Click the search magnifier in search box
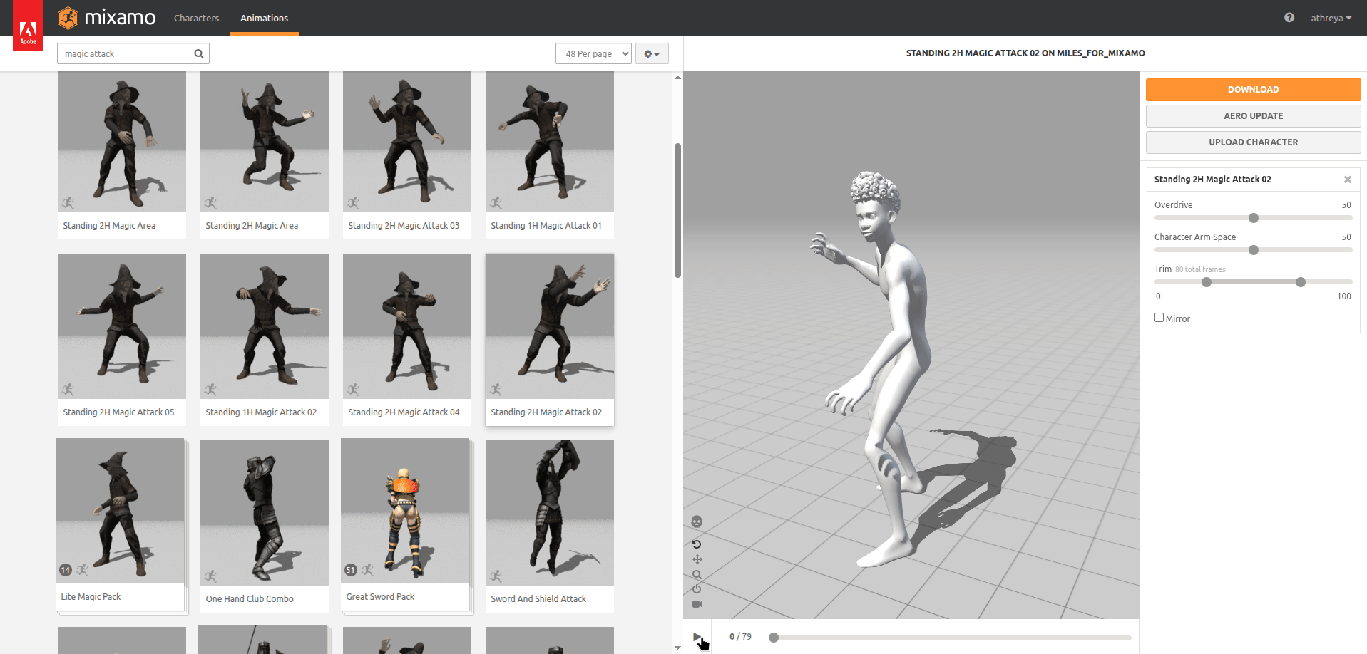The image size is (1367, 654). tap(199, 53)
